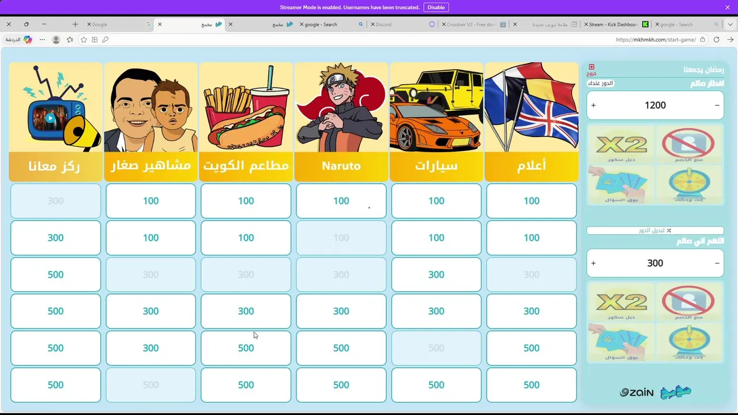Reload the page with refresh icon
This screenshot has height=415, width=738.
click(x=717, y=40)
